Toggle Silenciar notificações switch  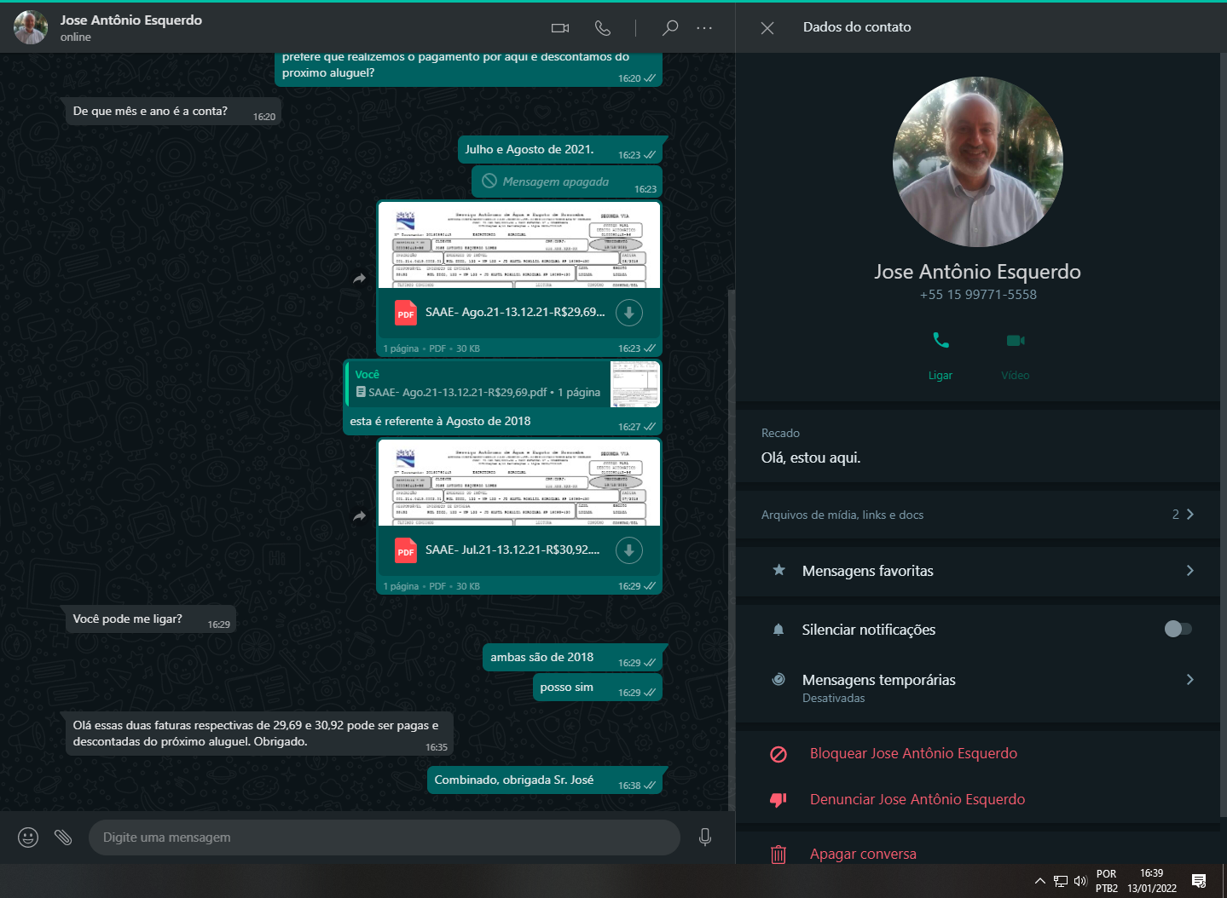click(1178, 629)
